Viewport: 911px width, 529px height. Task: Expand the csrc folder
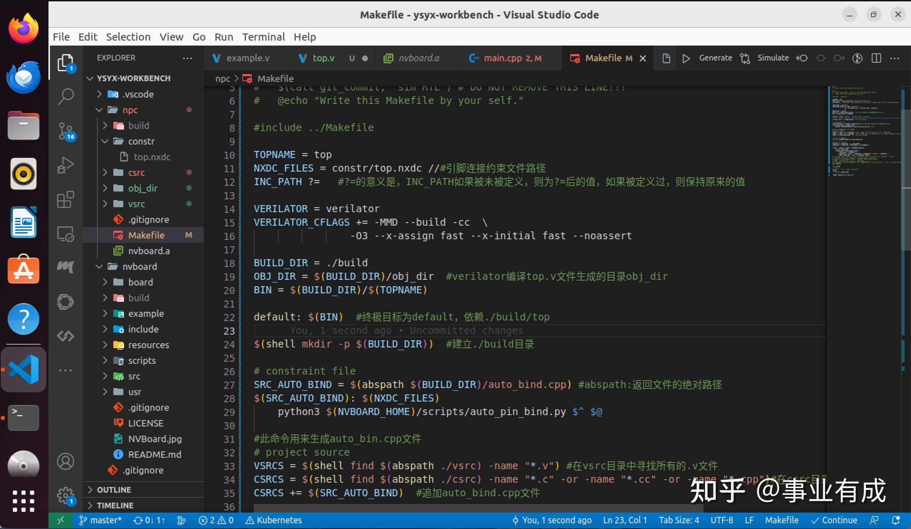tap(136, 173)
